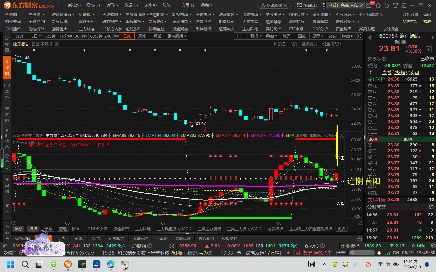This screenshot has width=436, height=272.
Task: Go to next stock with right arrow
Action: [433, 38]
